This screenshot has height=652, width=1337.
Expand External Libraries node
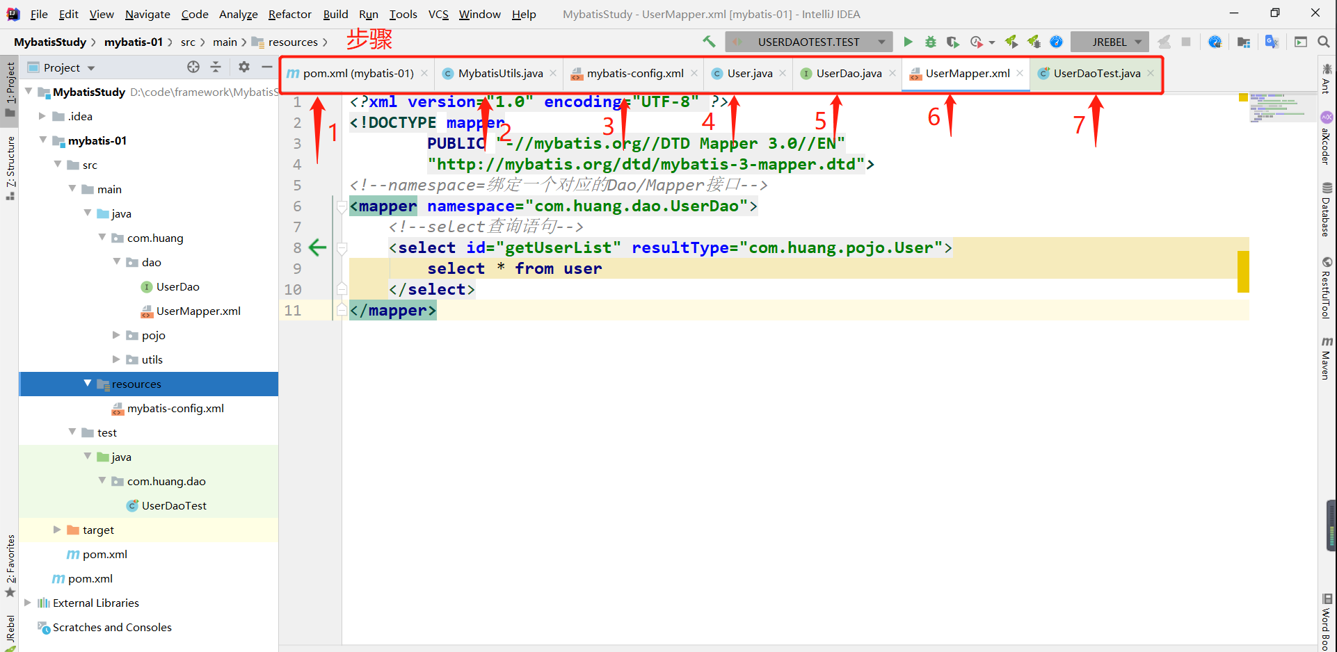[28, 603]
